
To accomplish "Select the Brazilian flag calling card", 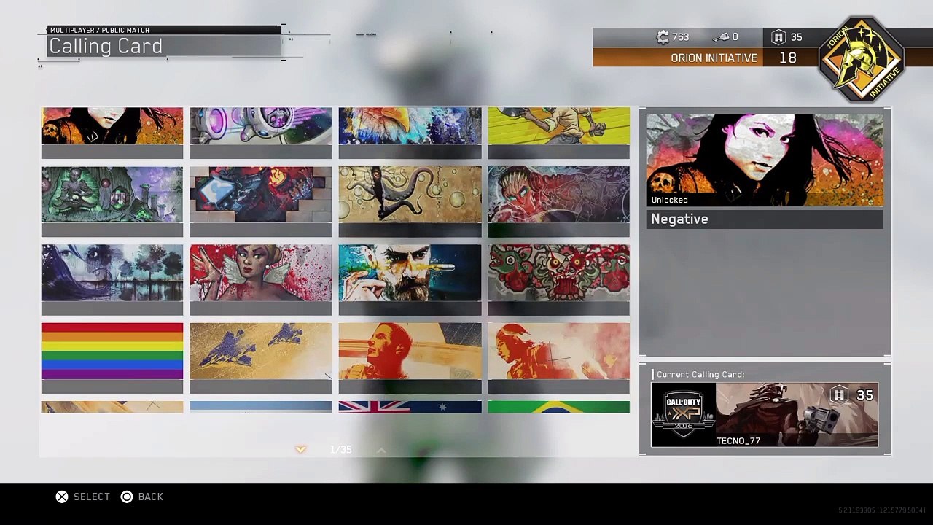I will 558,407.
